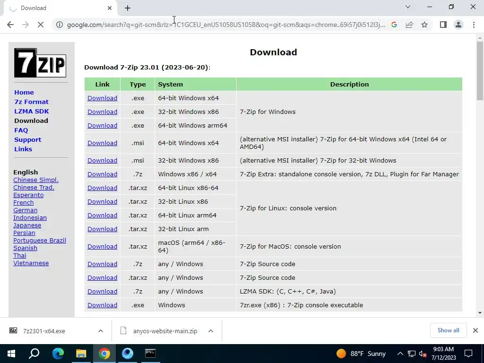The width and height of the screenshot is (484, 363).
Task: Expand options for 7z2301-x64.exe download
Action: (x=101, y=331)
